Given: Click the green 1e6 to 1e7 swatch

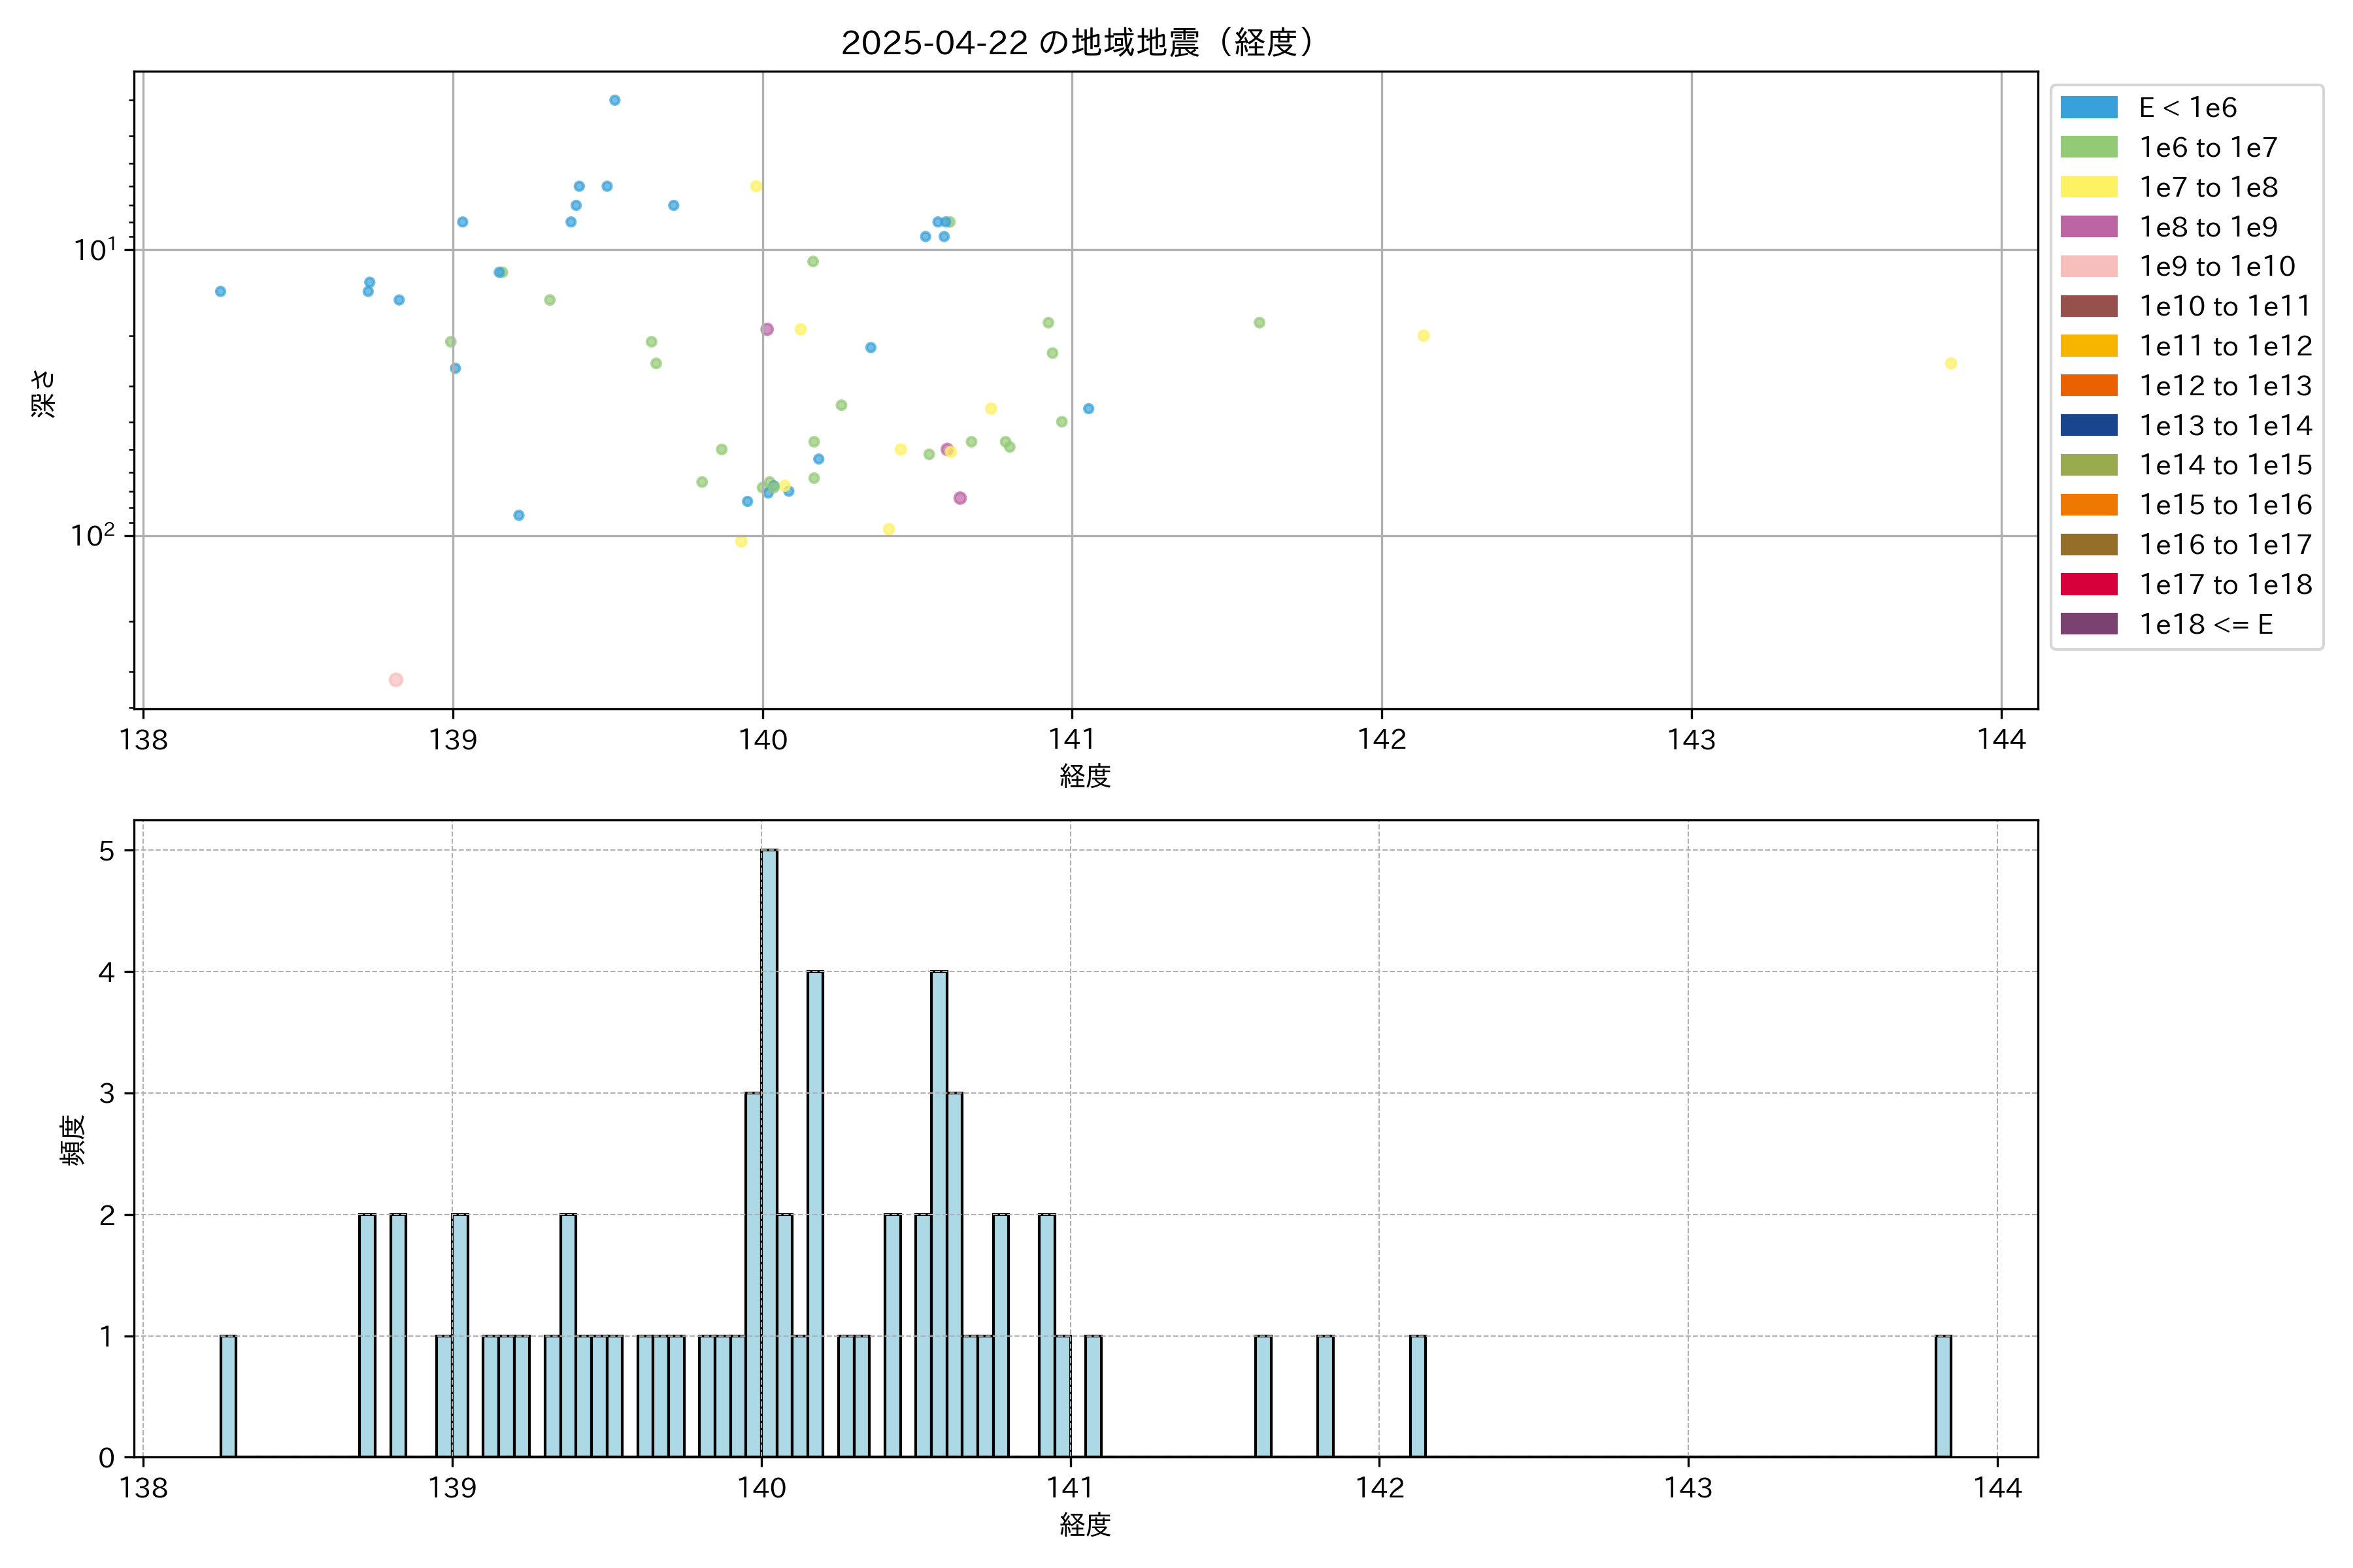Looking at the screenshot, I should point(2088,147).
